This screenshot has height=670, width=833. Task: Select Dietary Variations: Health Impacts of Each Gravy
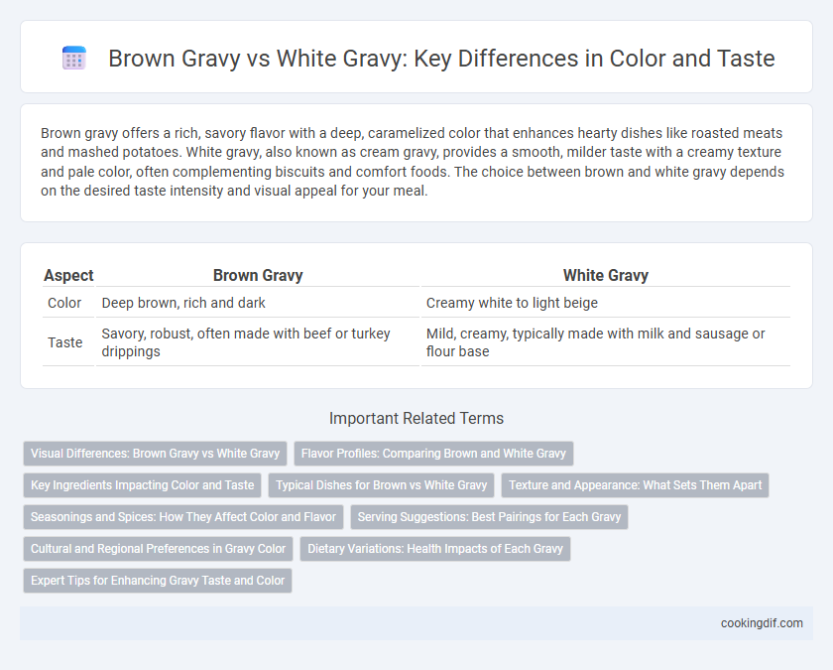[x=435, y=549]
